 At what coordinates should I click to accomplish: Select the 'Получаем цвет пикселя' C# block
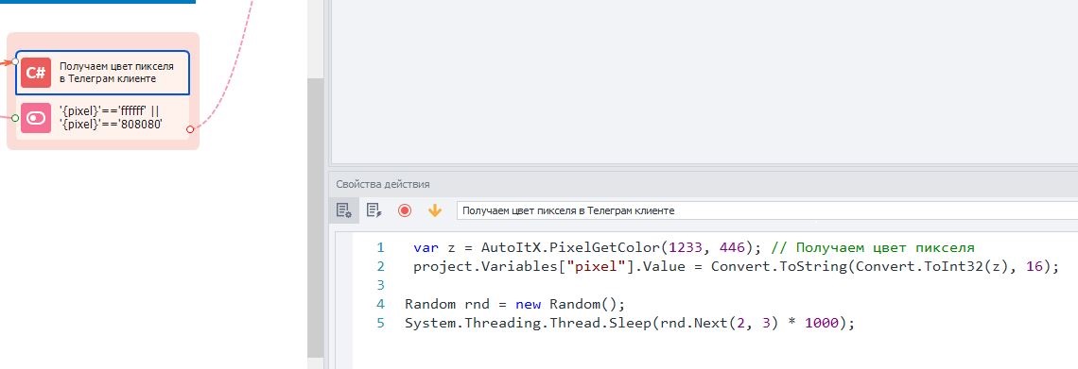click(x=102, y=73)
